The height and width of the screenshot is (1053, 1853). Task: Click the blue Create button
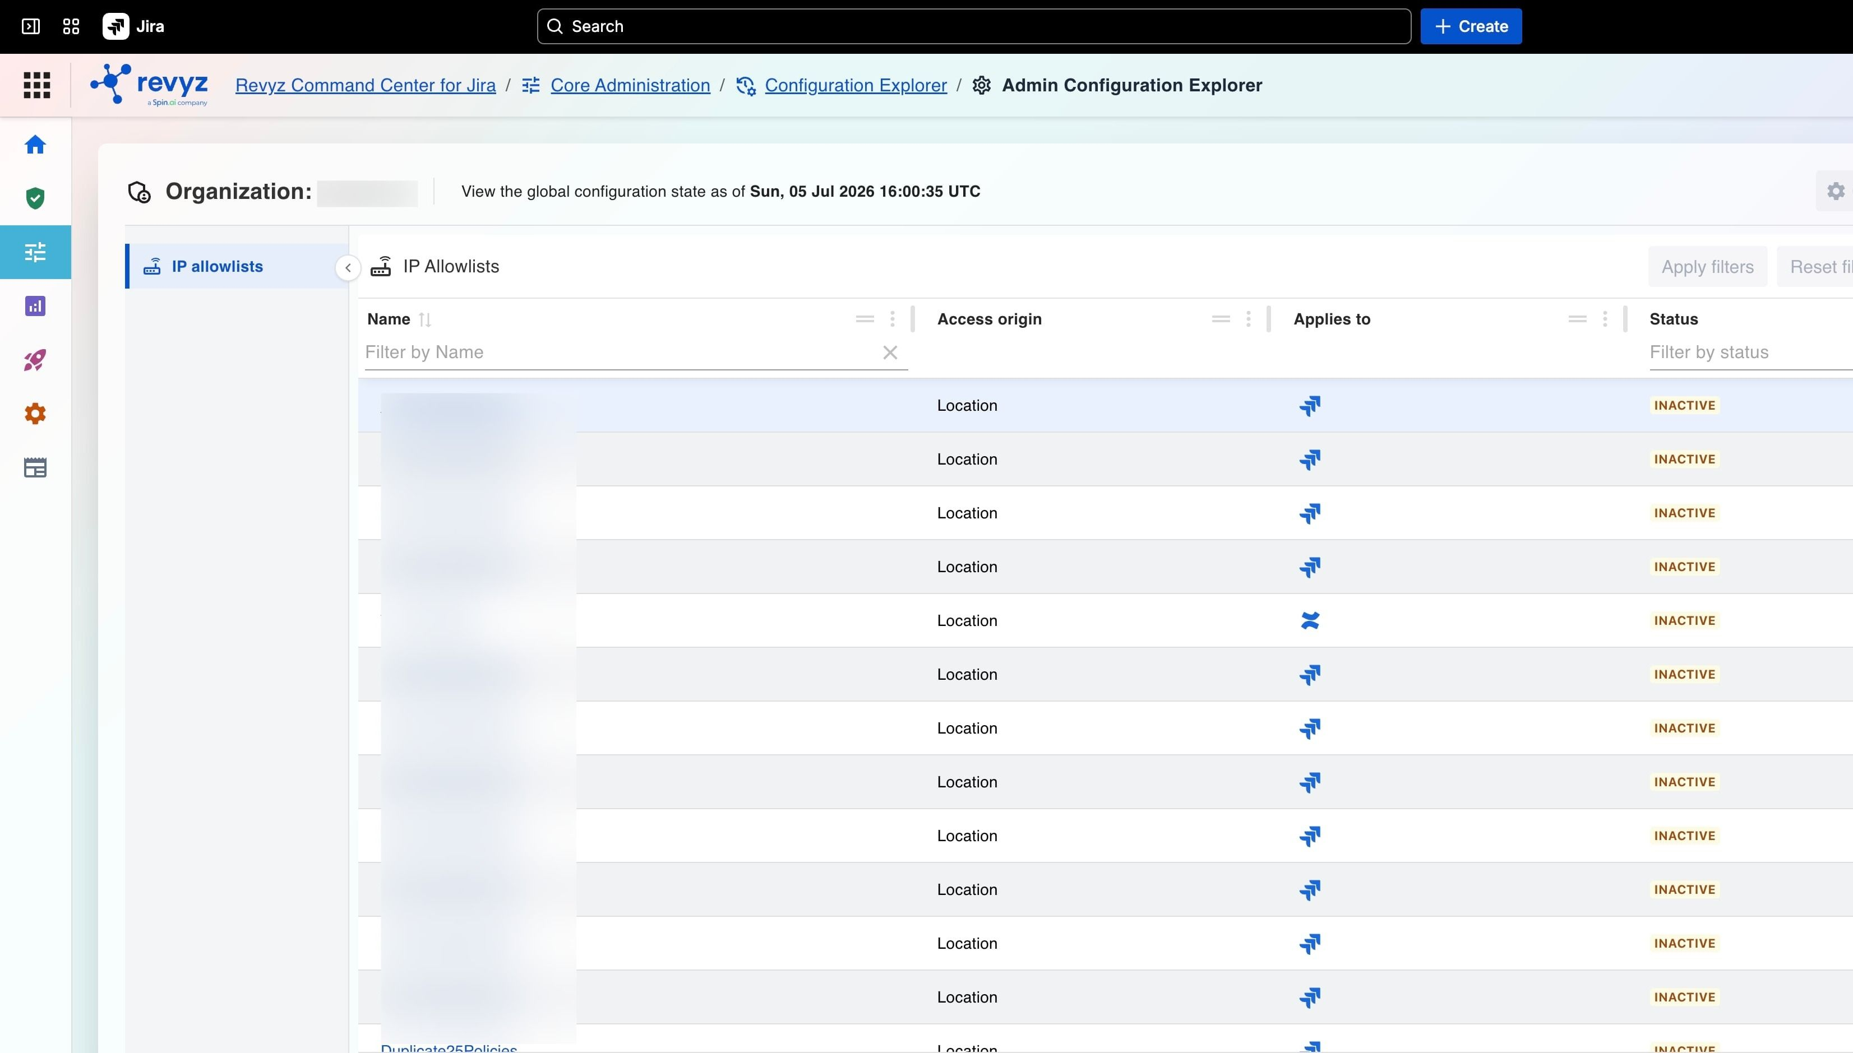click(x=1471, y=27)
